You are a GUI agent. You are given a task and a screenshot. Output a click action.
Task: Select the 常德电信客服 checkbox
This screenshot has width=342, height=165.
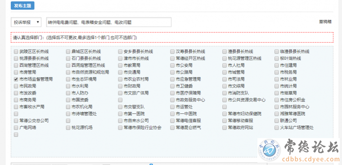pos(172,121)
